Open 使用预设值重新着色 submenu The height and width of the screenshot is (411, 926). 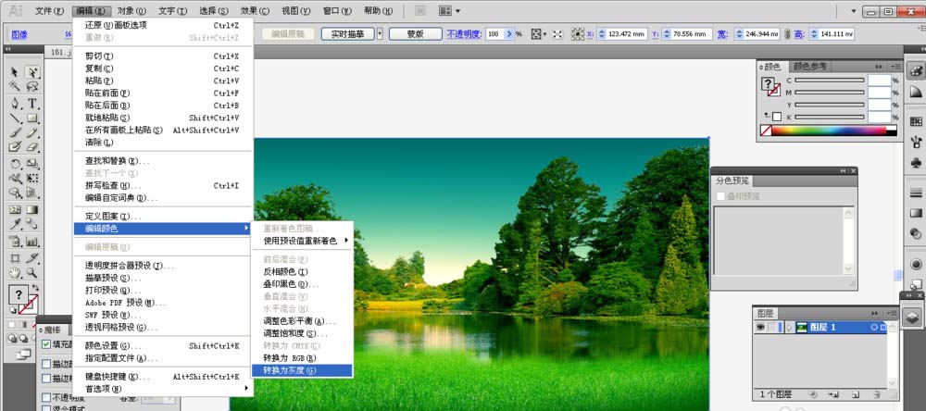[303, 241]
